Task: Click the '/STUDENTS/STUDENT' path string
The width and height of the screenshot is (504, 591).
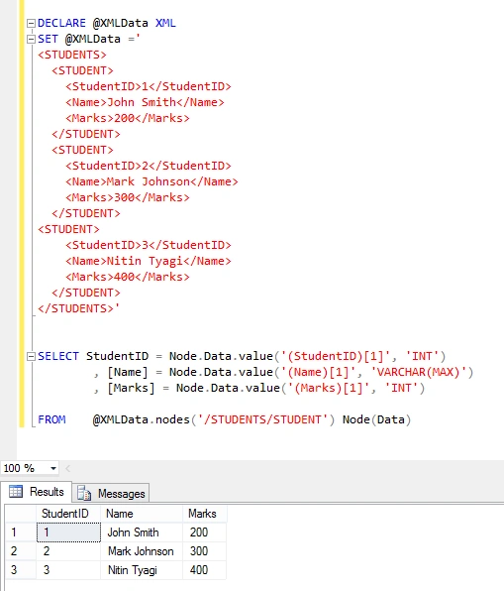Action: [262, 419]
